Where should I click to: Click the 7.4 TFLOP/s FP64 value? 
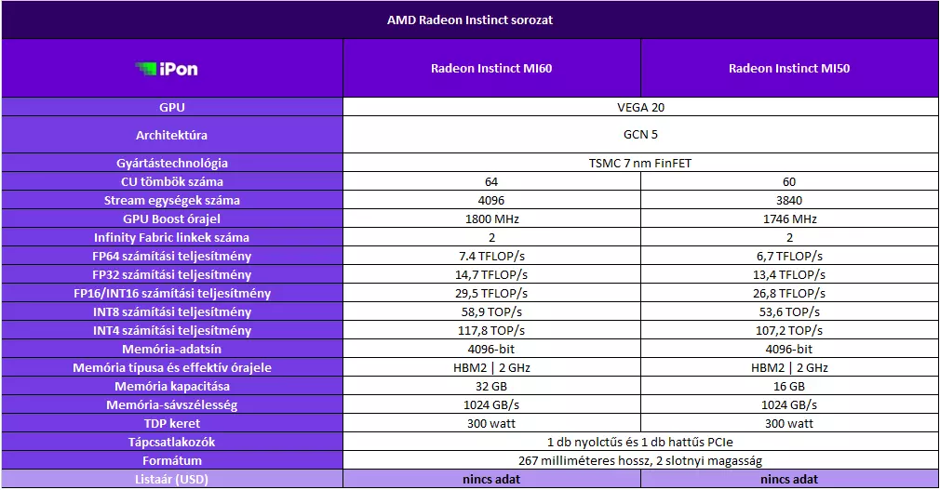tap(491, 256)
